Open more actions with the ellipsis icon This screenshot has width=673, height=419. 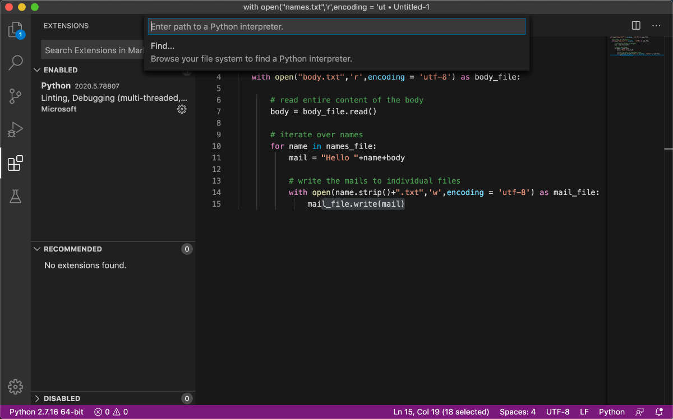[x=657, y=25]
